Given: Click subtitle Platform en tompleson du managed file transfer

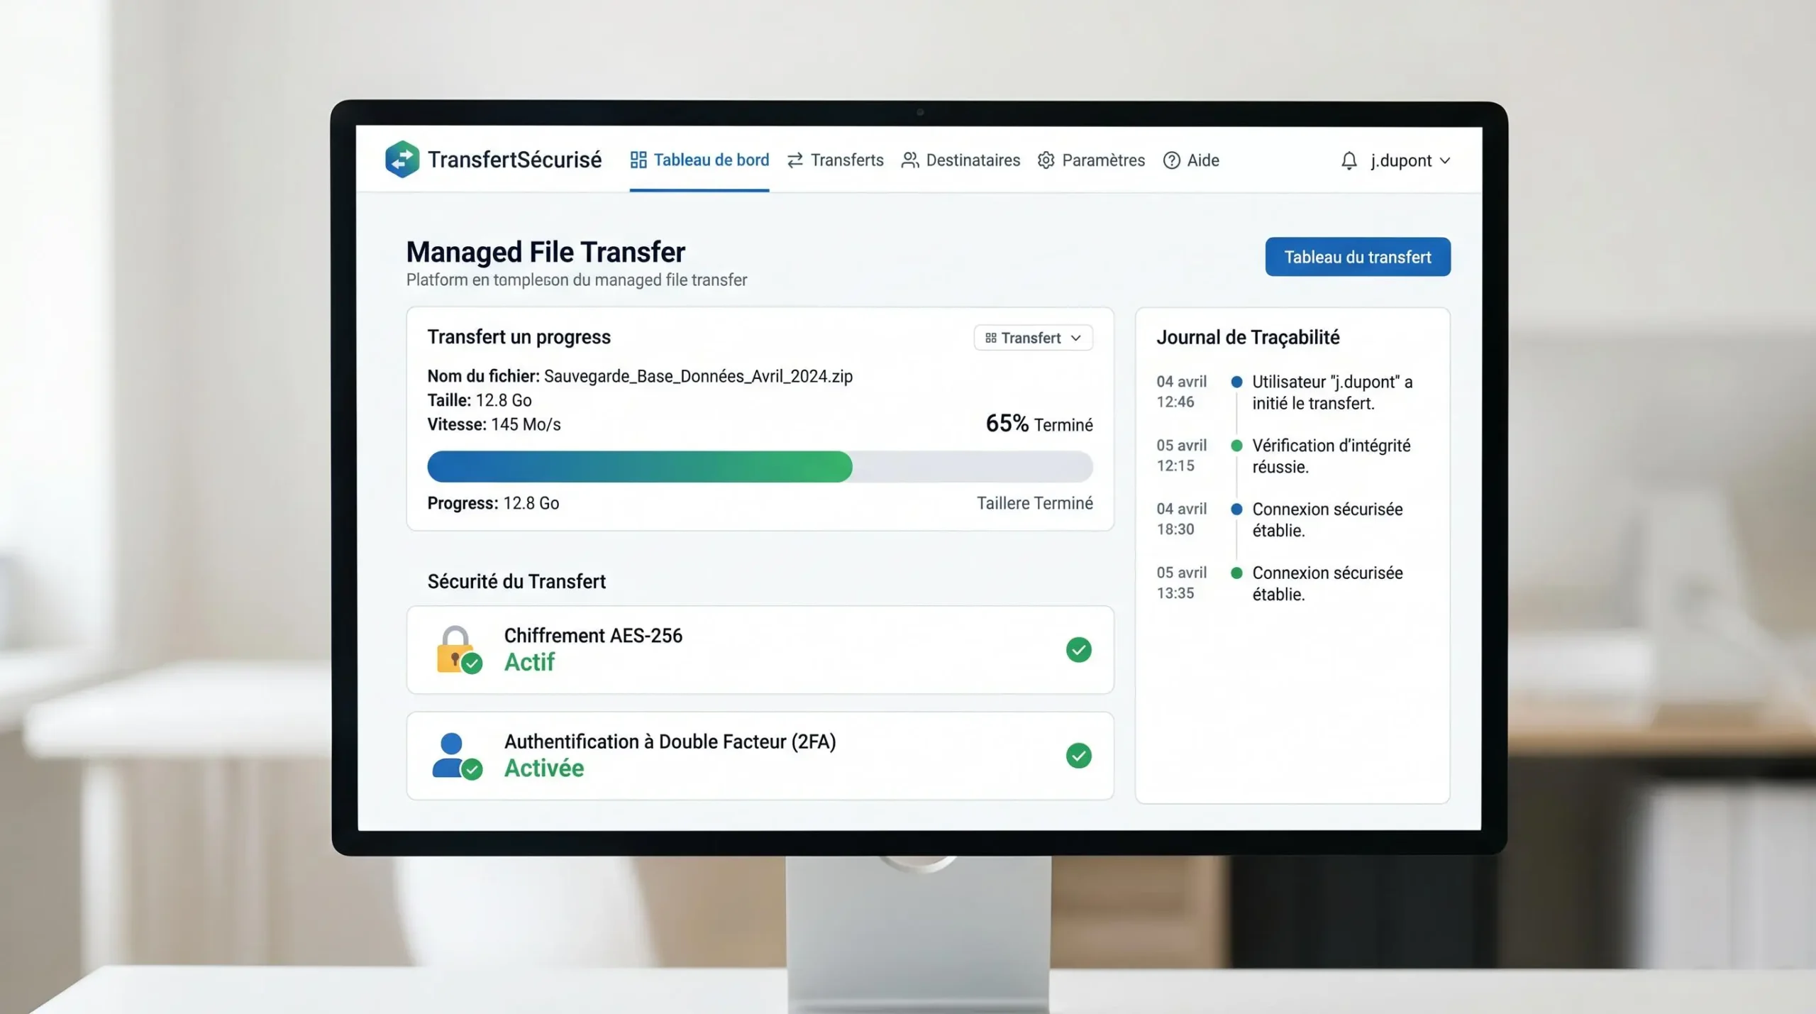Looking at the screenshot, I should pyautogui.click(x=576, y=280).
